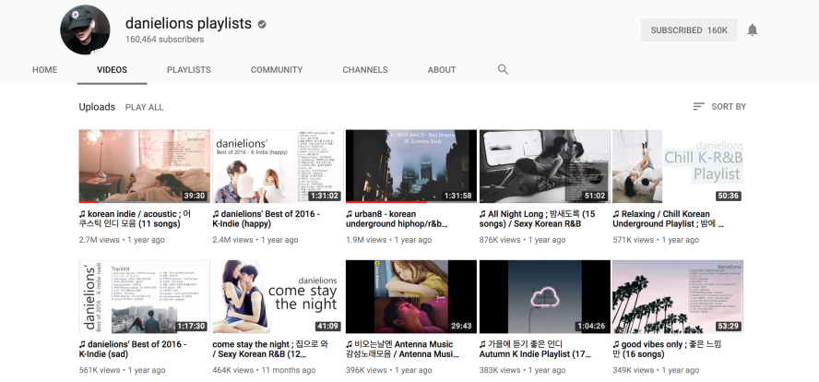Click the 1:31:02 duration badge
This screenshot has width=819, height=382.
pos(324,196)
